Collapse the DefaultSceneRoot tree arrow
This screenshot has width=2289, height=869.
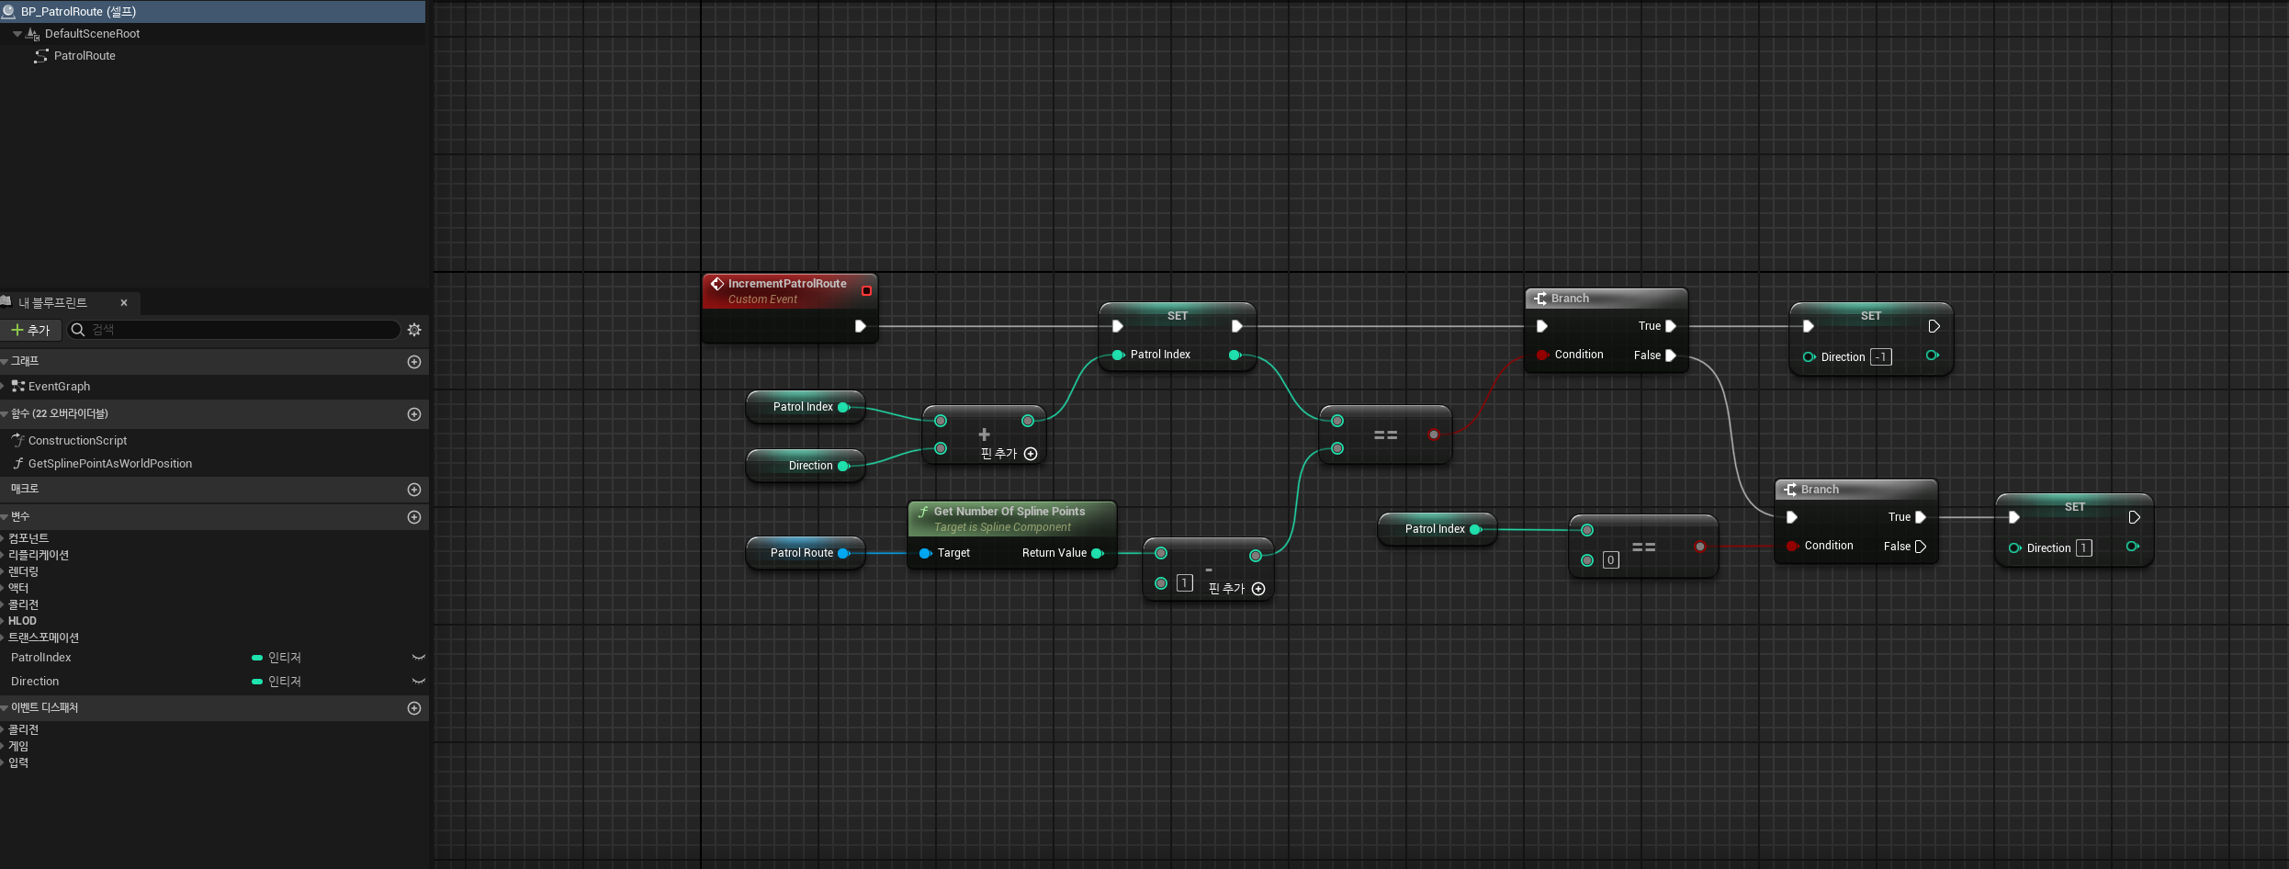click(17, 34)
